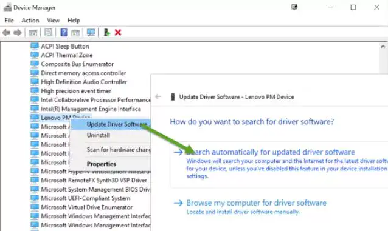Choose Update Driver Software from context menu
Image resolution: width=388 pixels, height=231 pixels.
point(111,124)
